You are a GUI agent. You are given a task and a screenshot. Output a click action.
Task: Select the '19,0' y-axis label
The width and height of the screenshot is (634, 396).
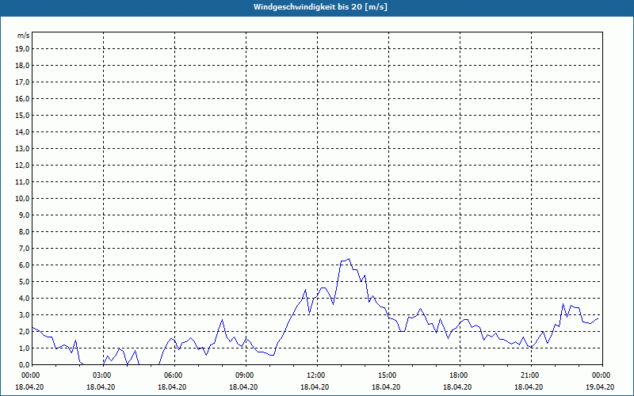click(x=22, y=49)
